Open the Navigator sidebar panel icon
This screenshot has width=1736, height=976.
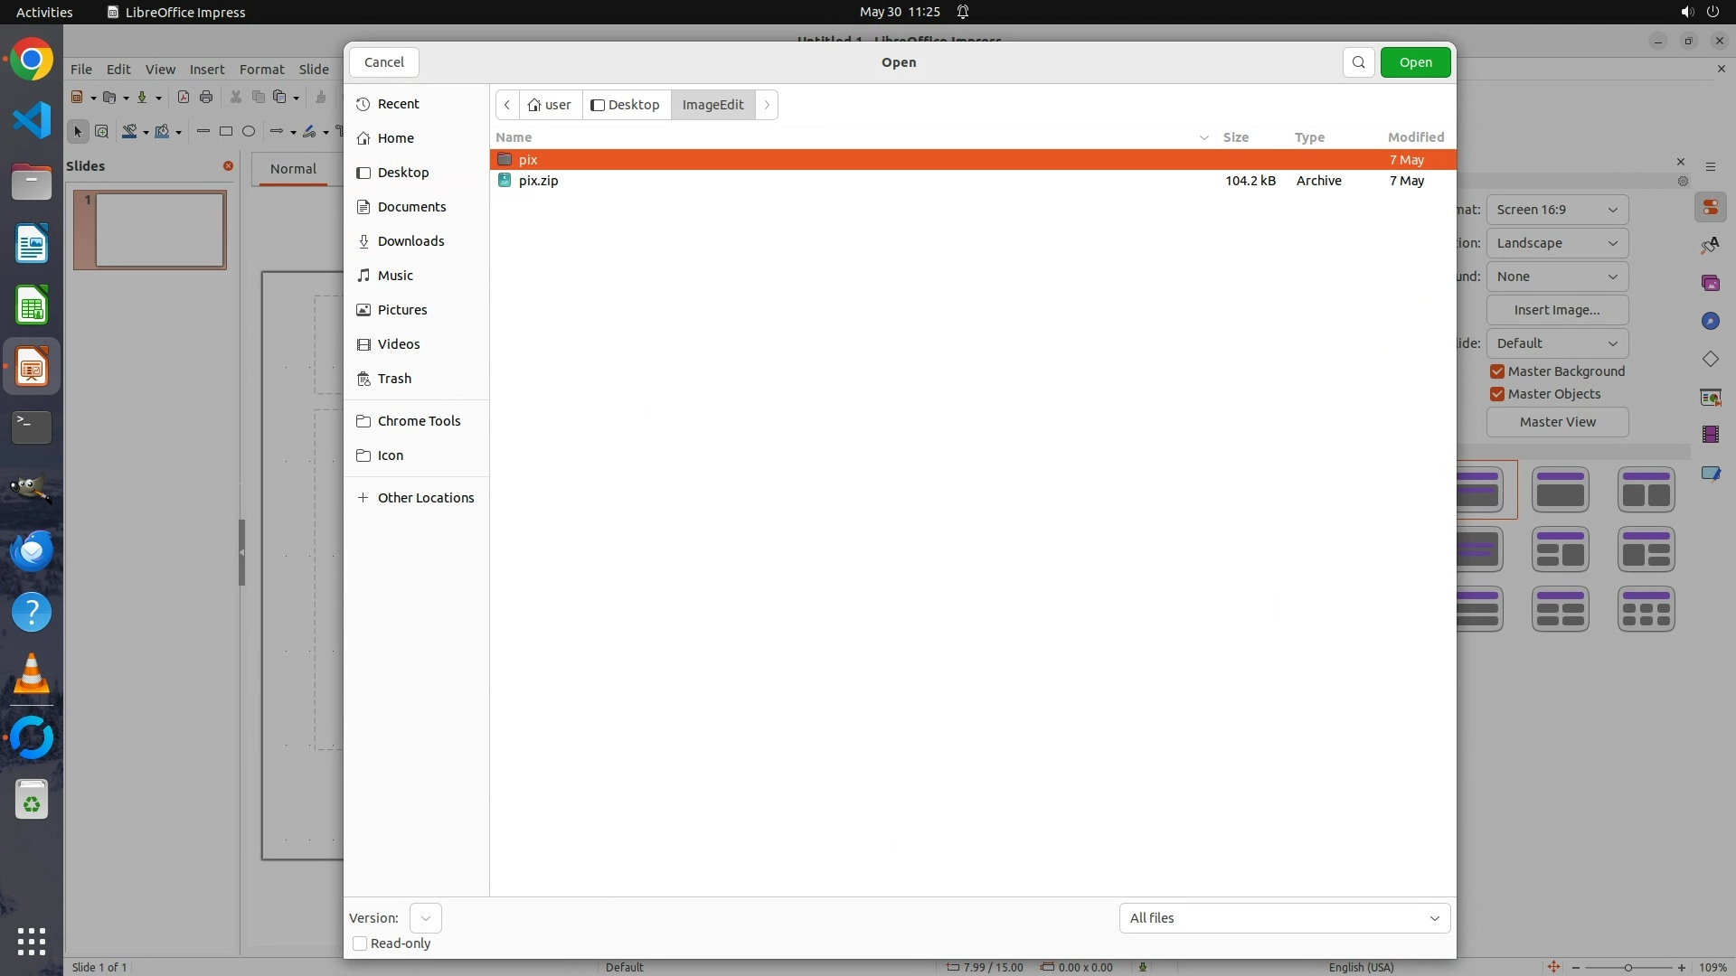click(1710, 322)
